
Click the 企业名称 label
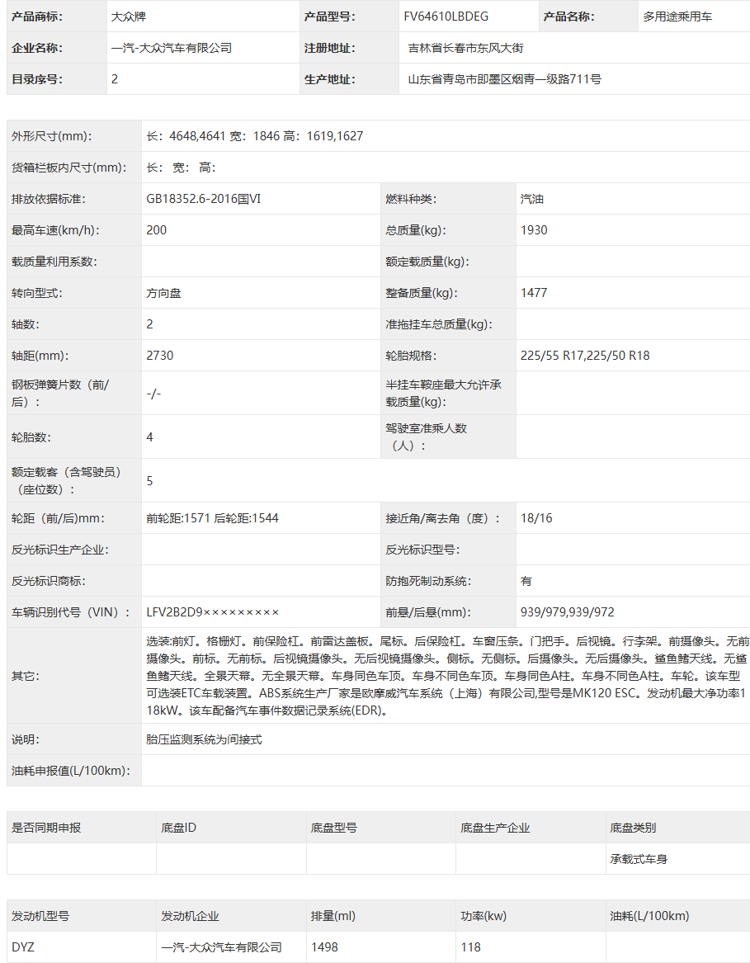(x=37, y=48)
